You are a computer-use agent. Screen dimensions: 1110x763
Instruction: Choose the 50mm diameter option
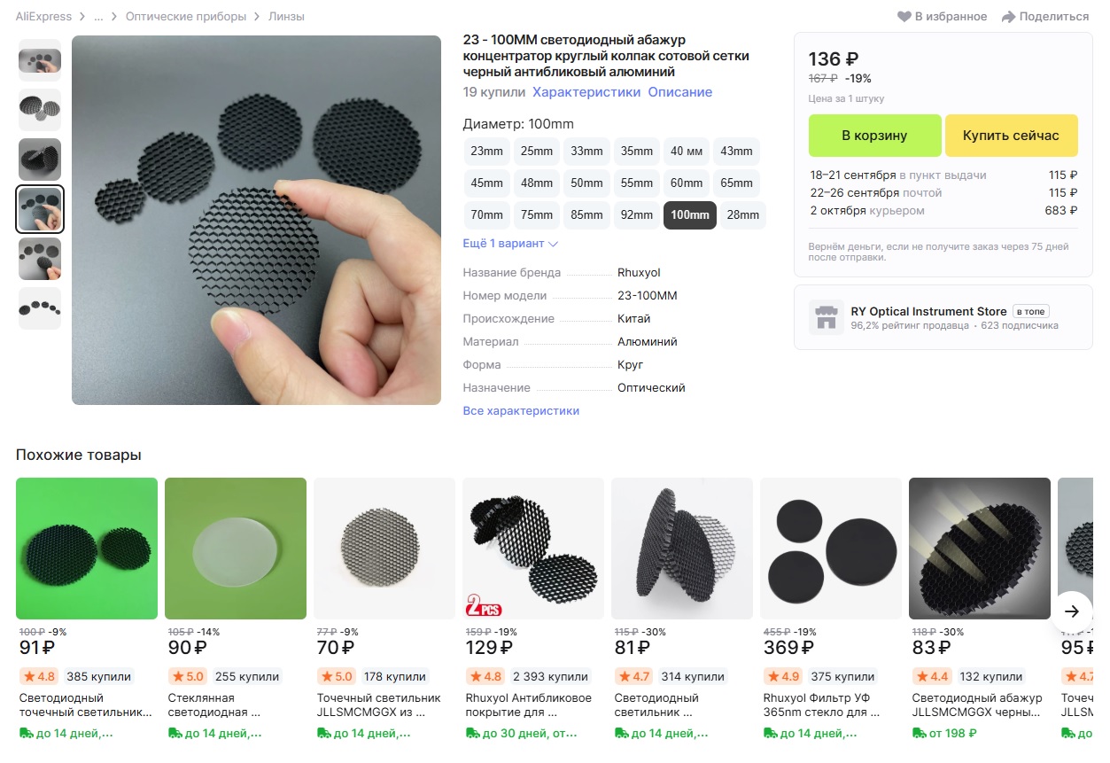click(586, 183)
